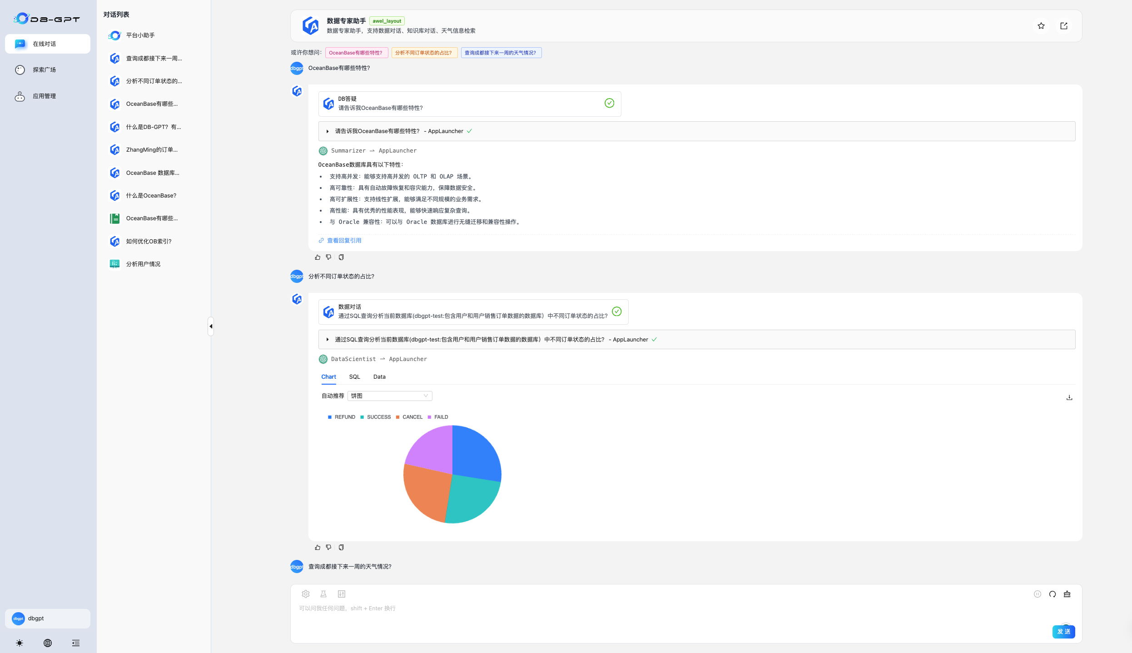
Task: Click the refresh icon above the send button
Action: coord(1053,594)
